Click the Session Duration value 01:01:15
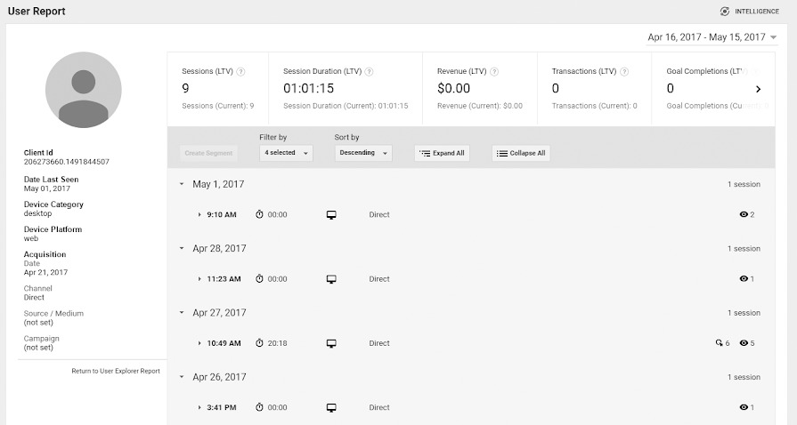 [308, 88]
